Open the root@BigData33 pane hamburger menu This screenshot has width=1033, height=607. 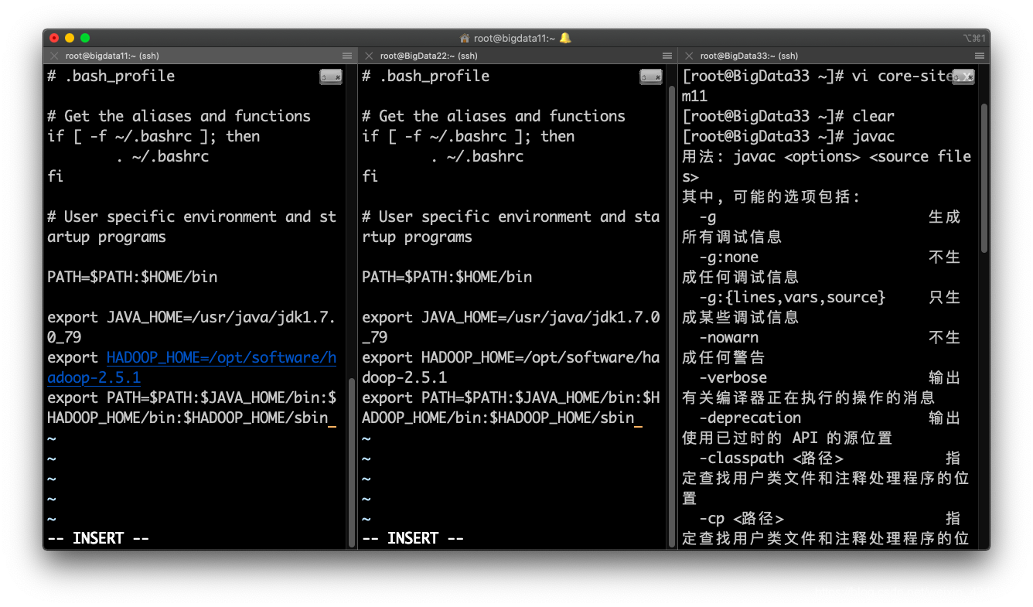point(980,56)
